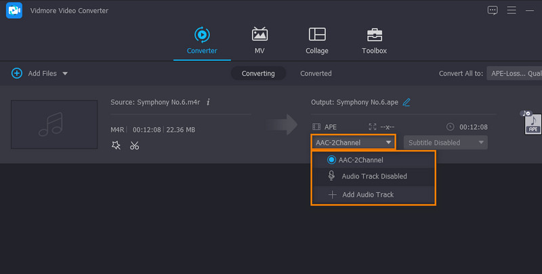Open the Converter tab

pyautogui.click(x=202, y=41)
